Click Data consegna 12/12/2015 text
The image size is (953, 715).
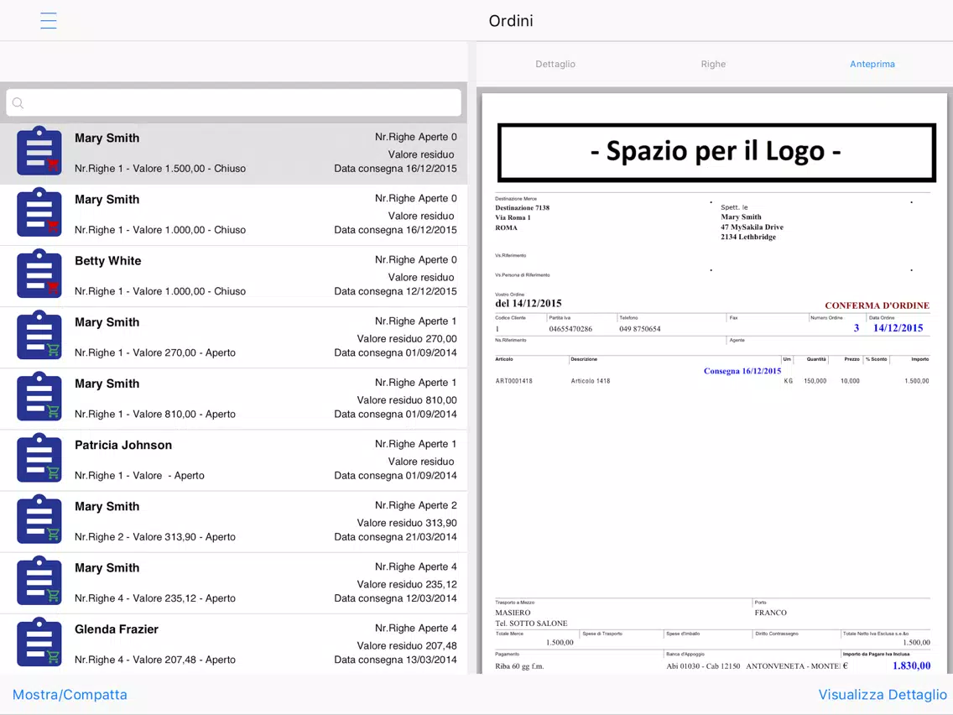tap(395, 291)
